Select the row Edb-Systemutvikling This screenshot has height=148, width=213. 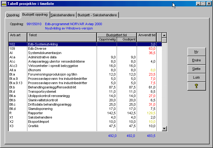(85, 44)
